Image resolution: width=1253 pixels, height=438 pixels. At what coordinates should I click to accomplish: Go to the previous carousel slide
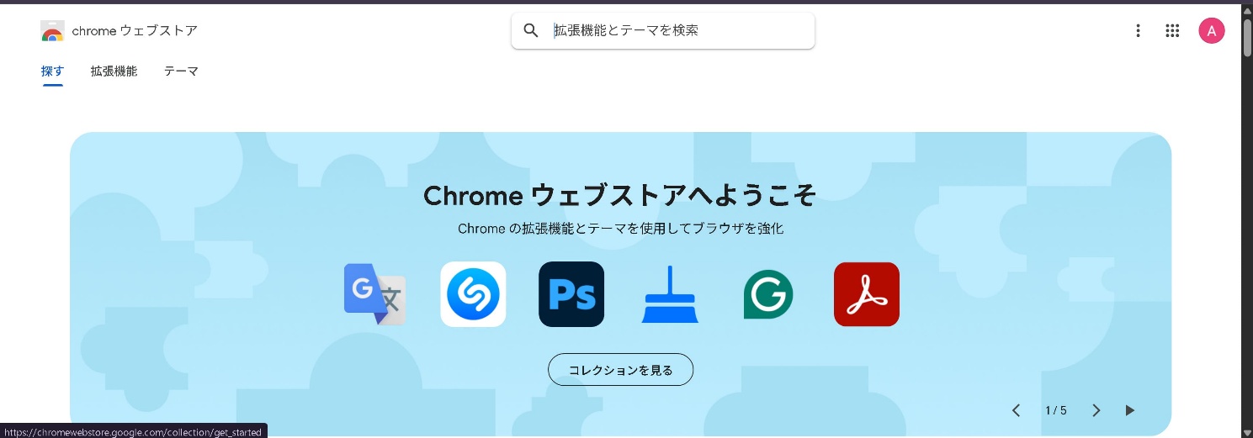pyautogui.click(x=1016, y=410)
